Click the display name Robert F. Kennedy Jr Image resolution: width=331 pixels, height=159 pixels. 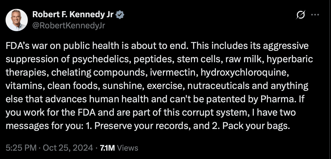pyautogui.click(x=73, y=15)
